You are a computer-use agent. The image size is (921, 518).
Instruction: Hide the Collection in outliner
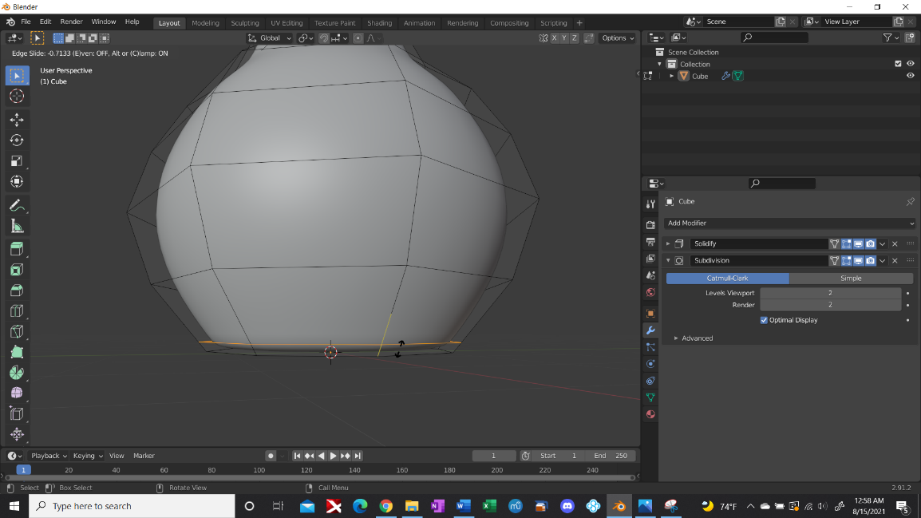pos(910,64)
